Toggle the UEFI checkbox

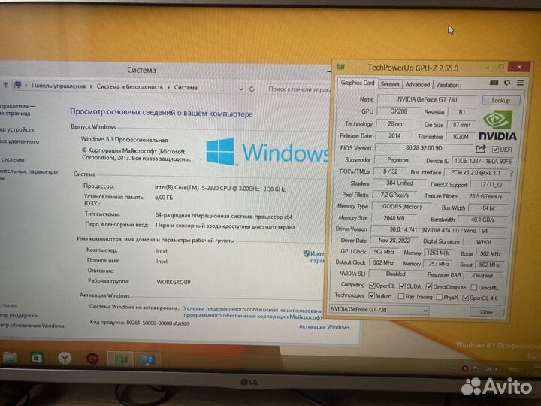click(x=495, y=150)
